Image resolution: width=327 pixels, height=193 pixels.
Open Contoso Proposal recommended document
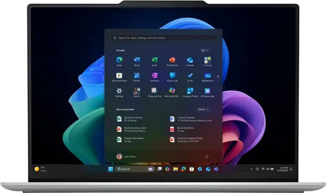190,119
